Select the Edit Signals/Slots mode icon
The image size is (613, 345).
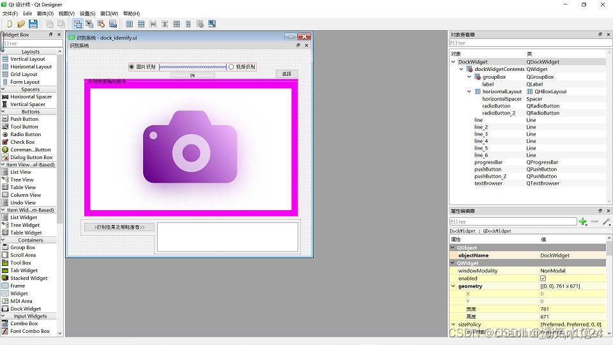coord(89,24)
